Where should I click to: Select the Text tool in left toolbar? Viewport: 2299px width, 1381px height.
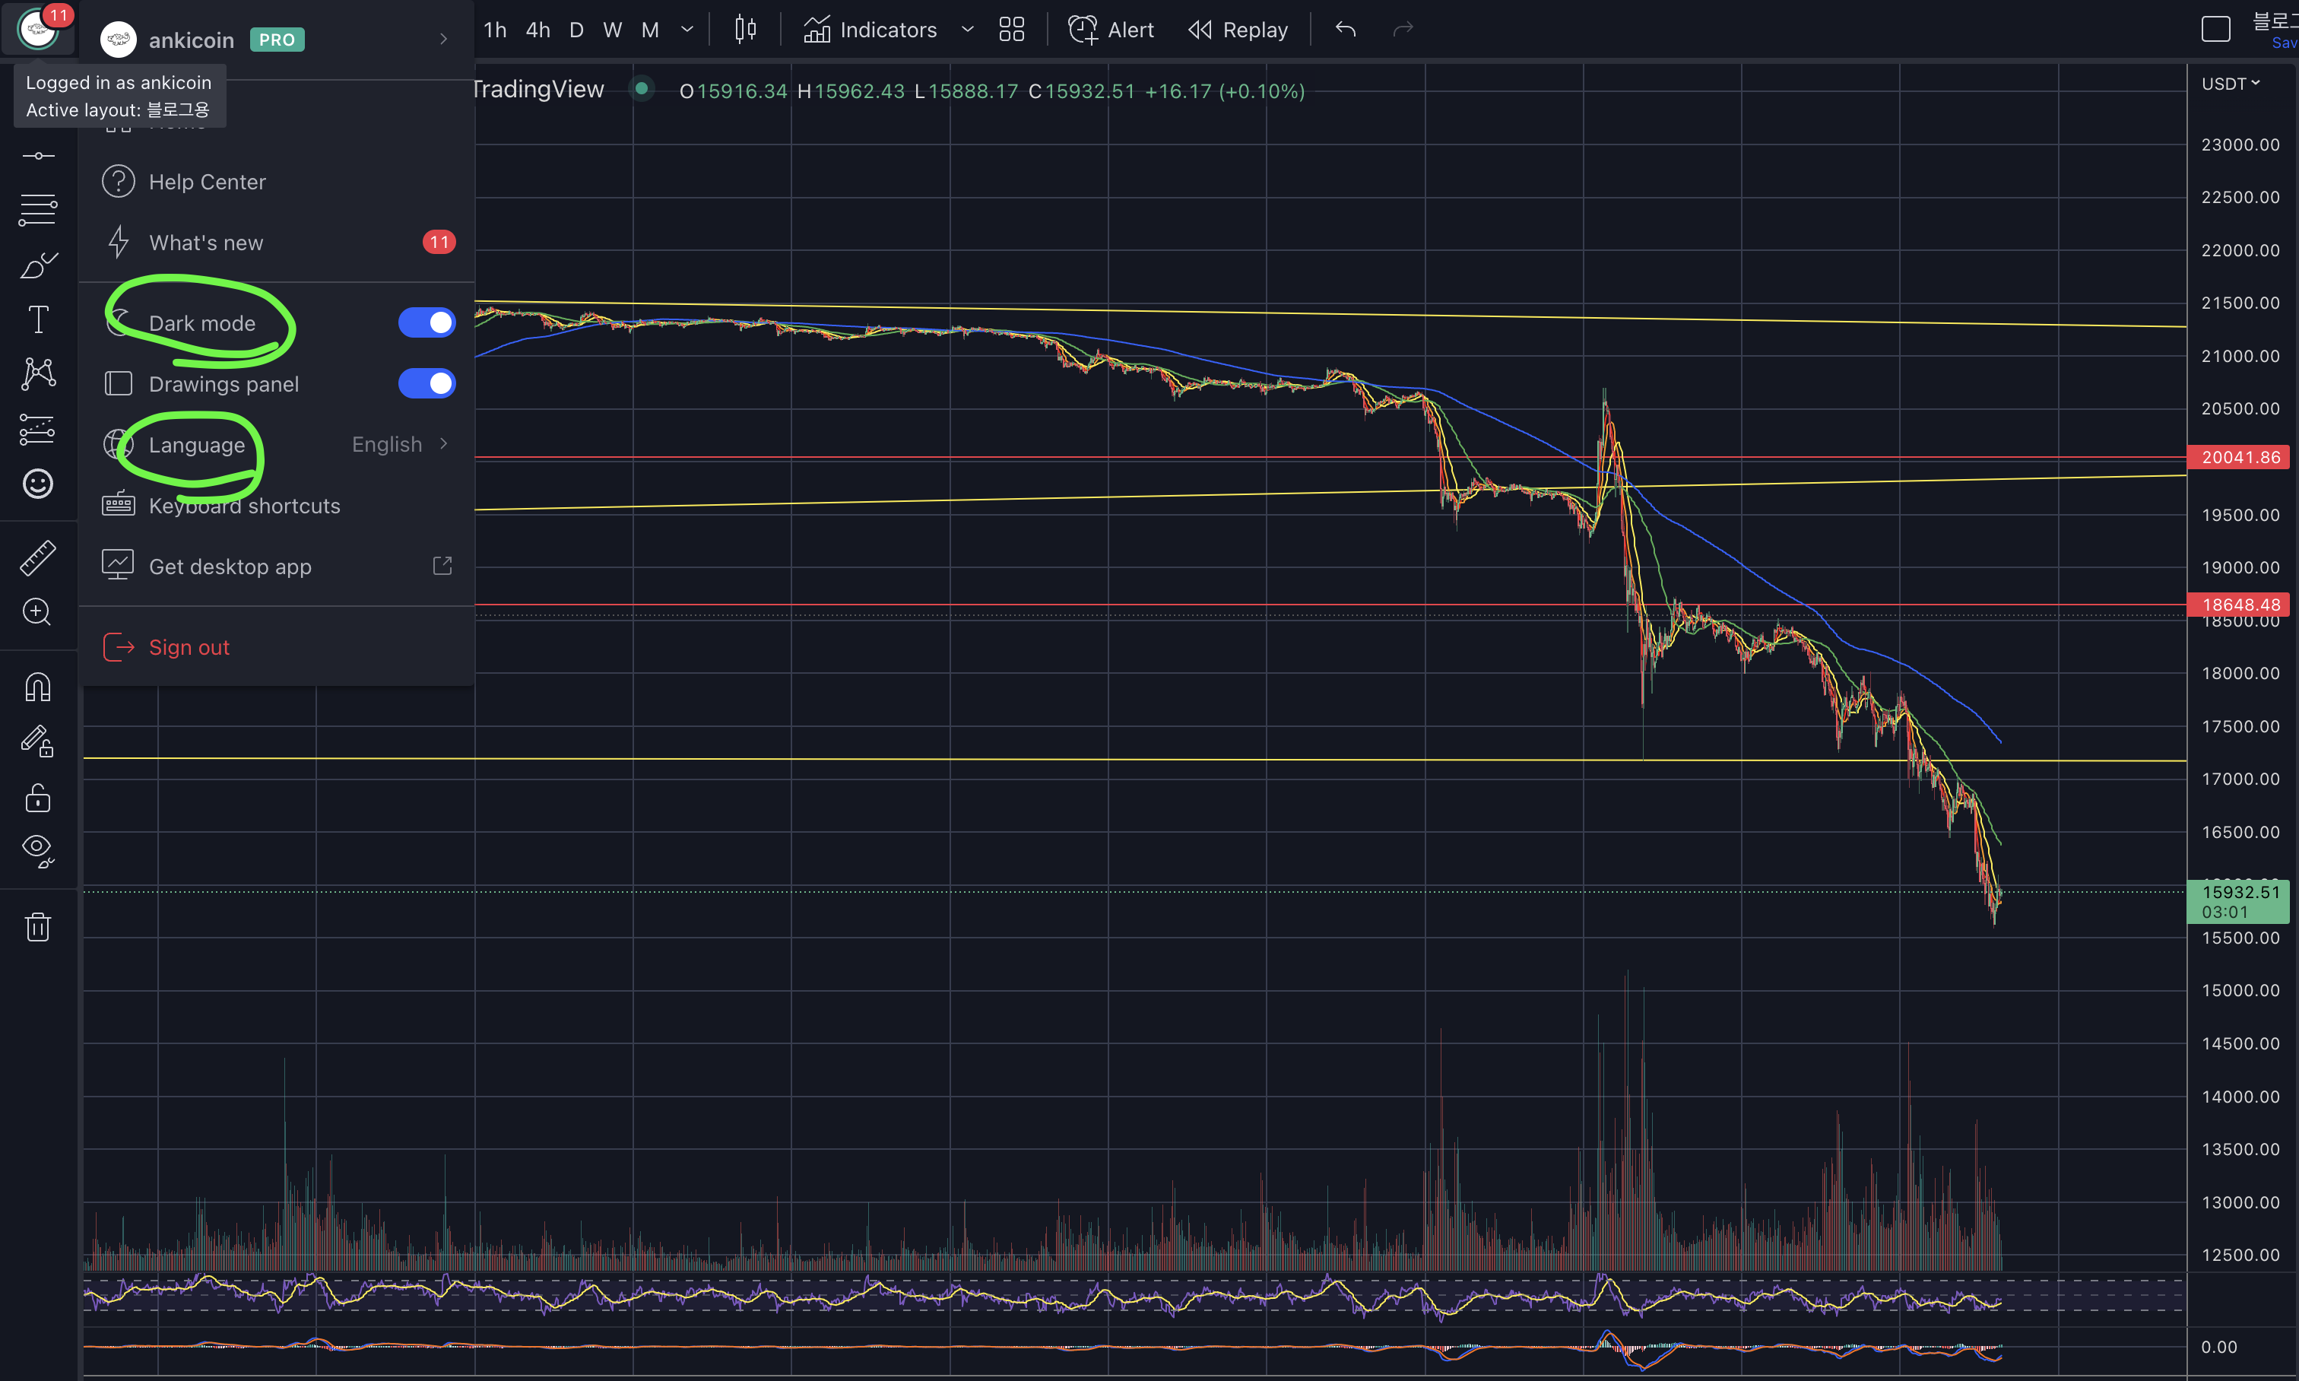tap(38, 319)
